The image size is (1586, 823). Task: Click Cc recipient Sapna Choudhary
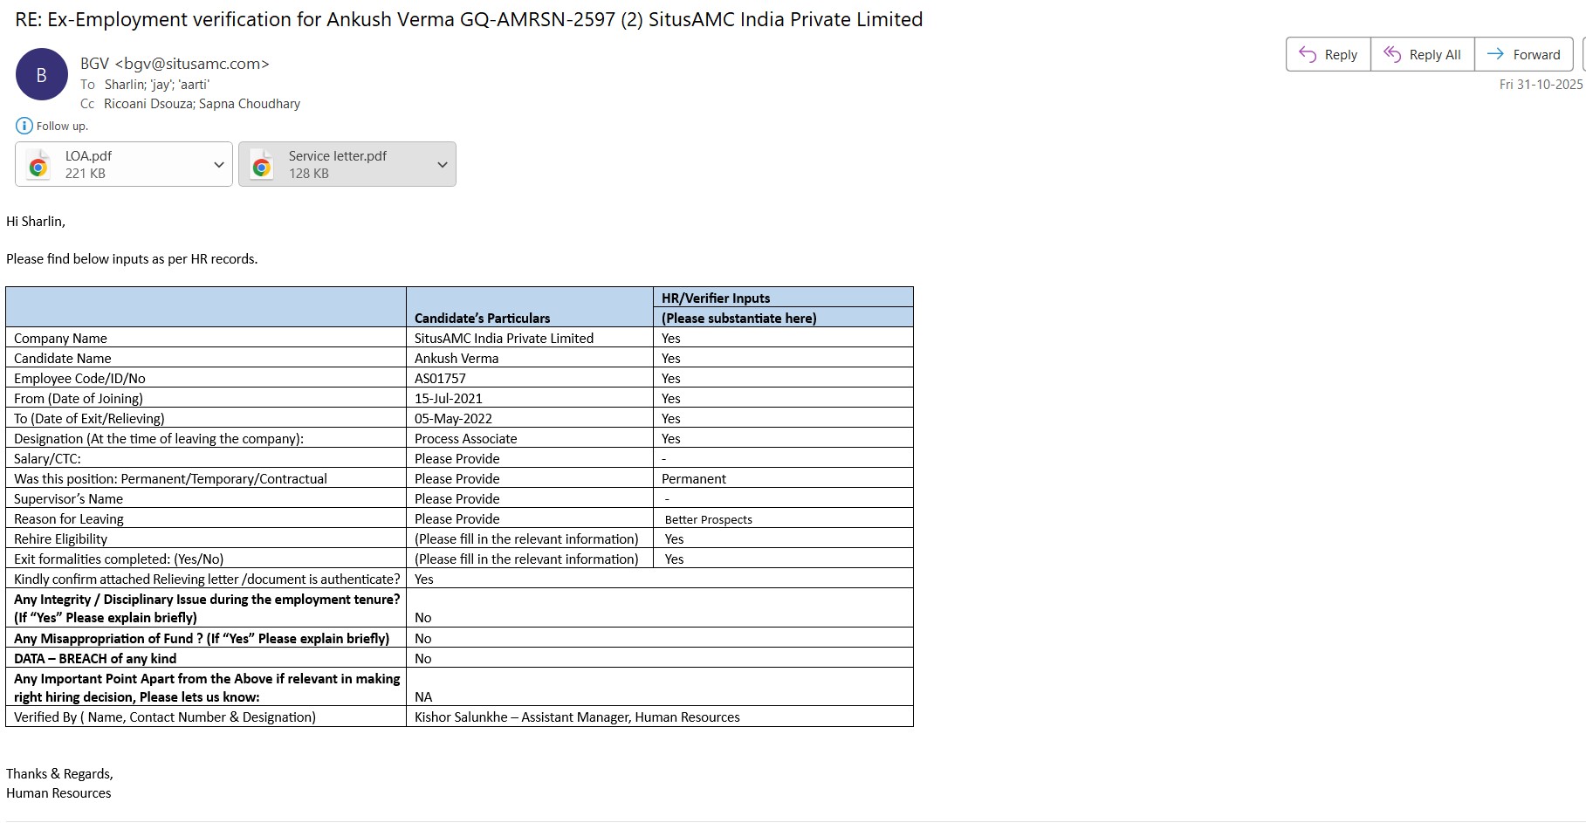pyautogui.click(x=250, y=104)
